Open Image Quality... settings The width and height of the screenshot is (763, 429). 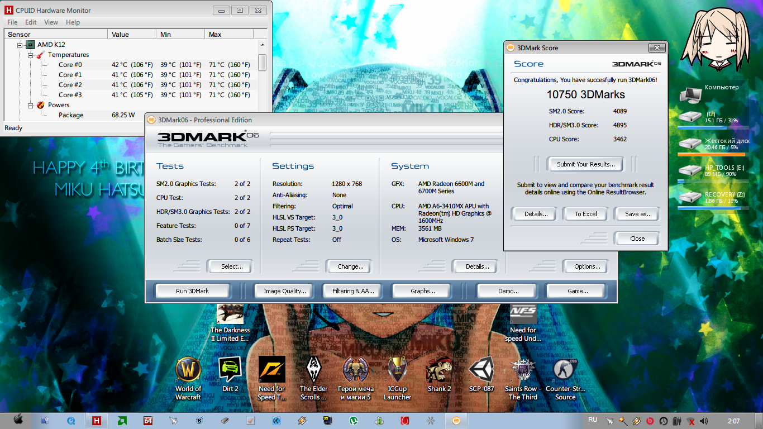point(285,291)
